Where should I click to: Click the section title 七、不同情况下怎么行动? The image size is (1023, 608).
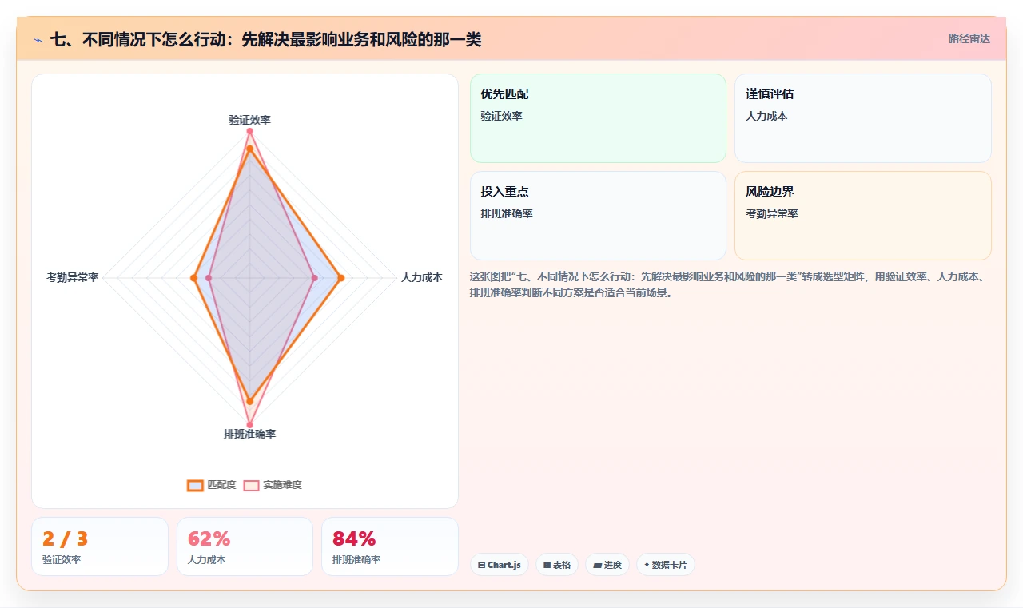tap(265, 39)
